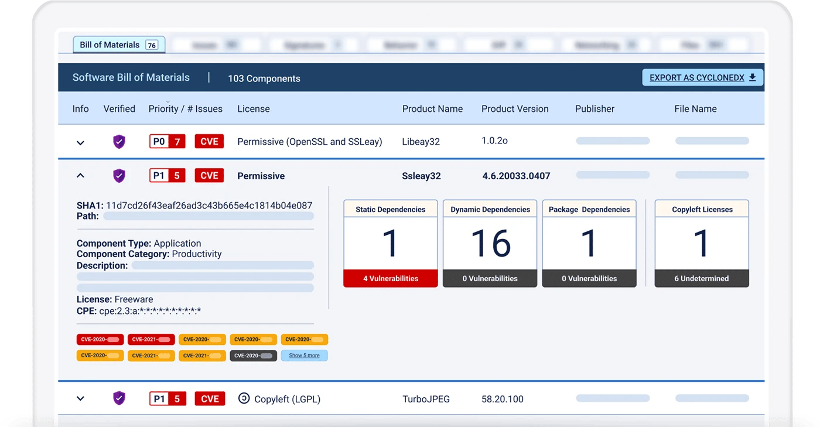The width and height of the screenshot is (820, 427).
Task: Click the verified shield icon for Ssleay32
Action: pyautogui.click(x=119, y=176)
